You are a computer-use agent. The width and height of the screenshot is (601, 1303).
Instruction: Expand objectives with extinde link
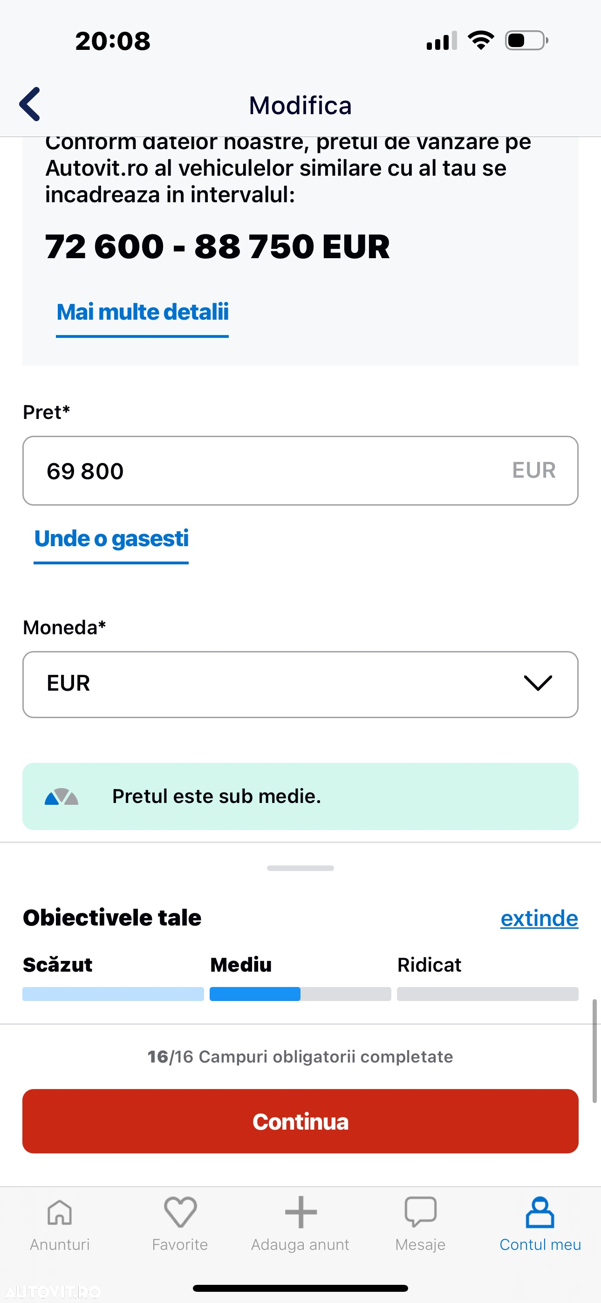pyautogui.click(x=540, y=918)
